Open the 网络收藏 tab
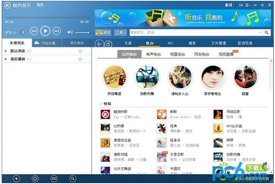The height and width of the screenshot is (184, 275). (46, 43)
